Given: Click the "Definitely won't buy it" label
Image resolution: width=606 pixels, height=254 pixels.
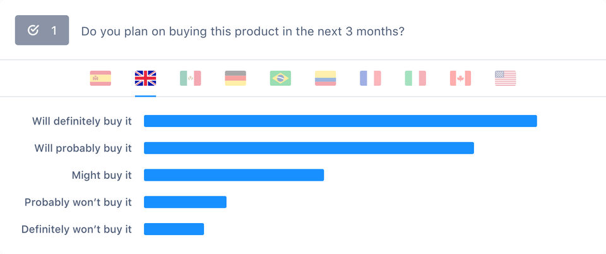Looking at the screenshot, I should 76,229.
